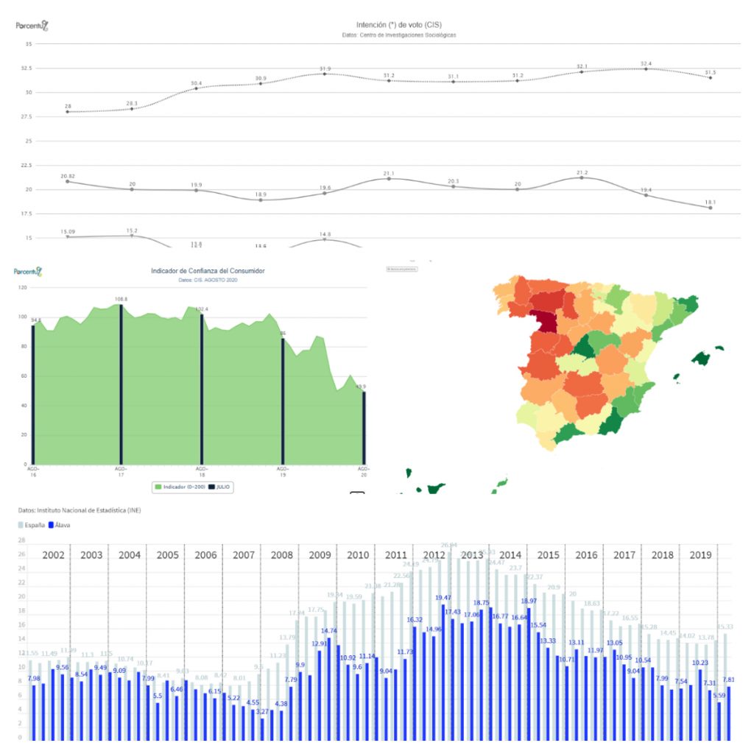The height and width of the screenshot is (754, 754).
Task: Click the green Girona province in the northeast corner
Action: click(x=687, y=304)
